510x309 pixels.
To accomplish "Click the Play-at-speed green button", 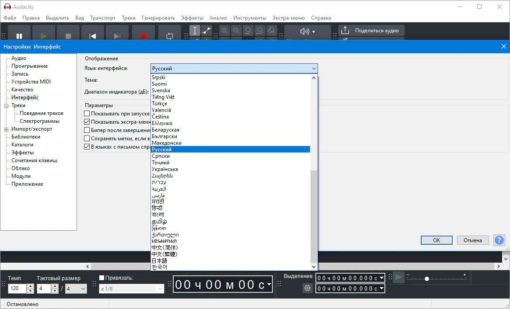I will click(x=398, y=278).
